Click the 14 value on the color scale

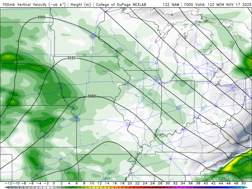click(x=107, y=183)
